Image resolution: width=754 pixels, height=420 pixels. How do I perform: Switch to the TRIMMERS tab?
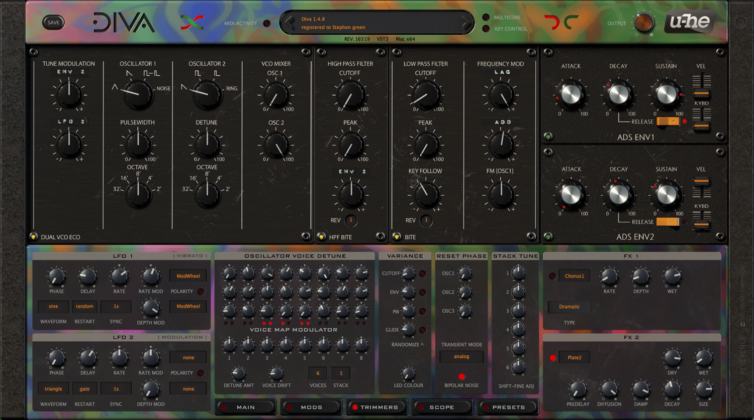(x=376, y=407)
